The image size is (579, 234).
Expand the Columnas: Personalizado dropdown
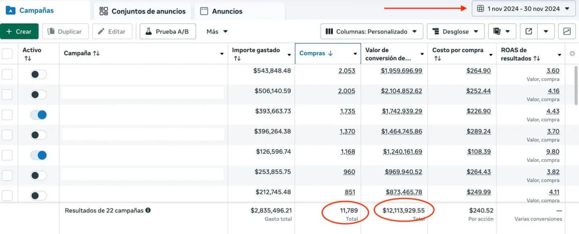coord(372,31)
